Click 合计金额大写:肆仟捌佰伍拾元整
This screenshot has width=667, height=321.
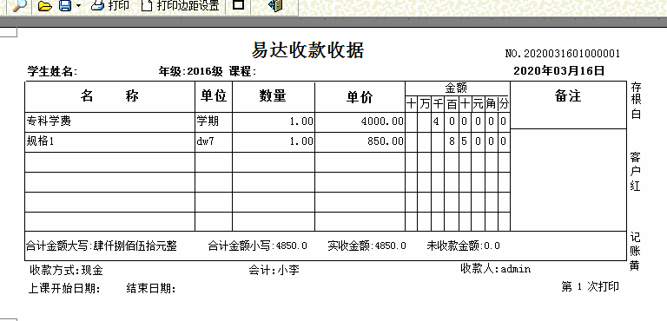click(102, 246)
